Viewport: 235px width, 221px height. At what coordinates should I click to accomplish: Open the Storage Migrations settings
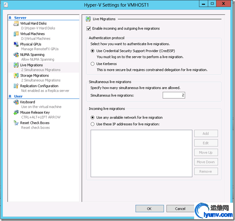(x=35, y=75)
